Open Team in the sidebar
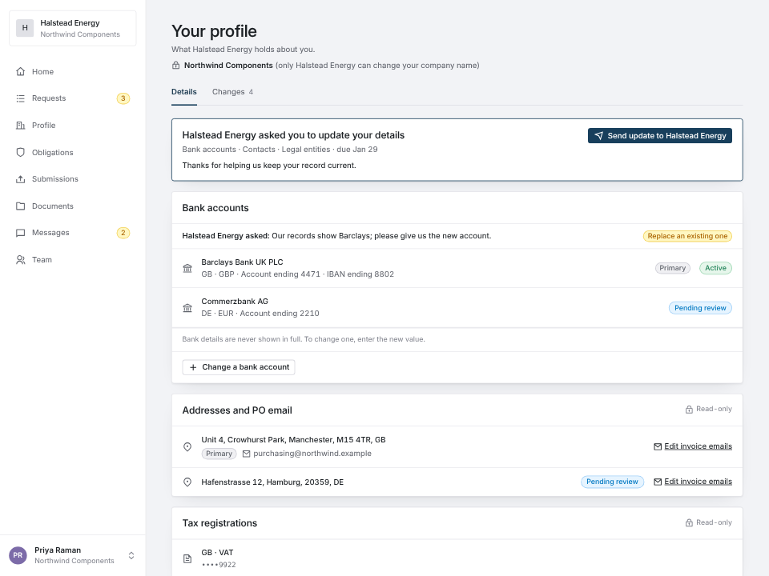 73,259
